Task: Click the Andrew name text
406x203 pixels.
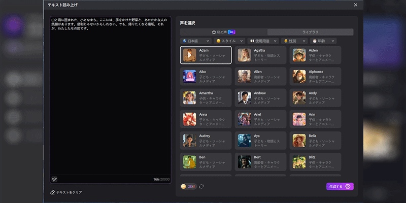Action: [260, 93]
